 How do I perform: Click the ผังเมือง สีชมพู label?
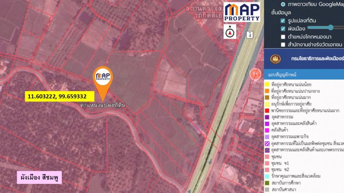(x=39, y=178)
